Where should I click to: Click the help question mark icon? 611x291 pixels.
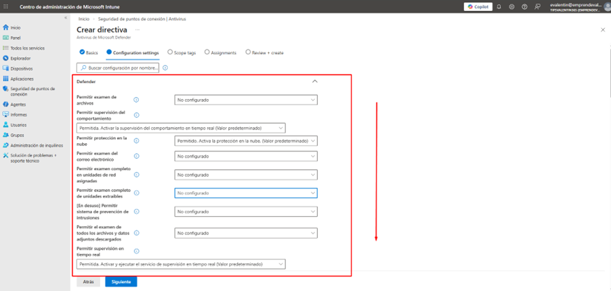click(x=524, y=7)
